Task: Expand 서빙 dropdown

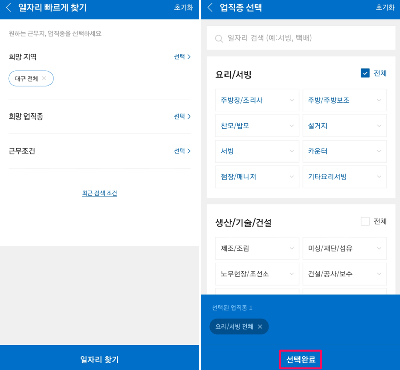Action: click(257, 151)
